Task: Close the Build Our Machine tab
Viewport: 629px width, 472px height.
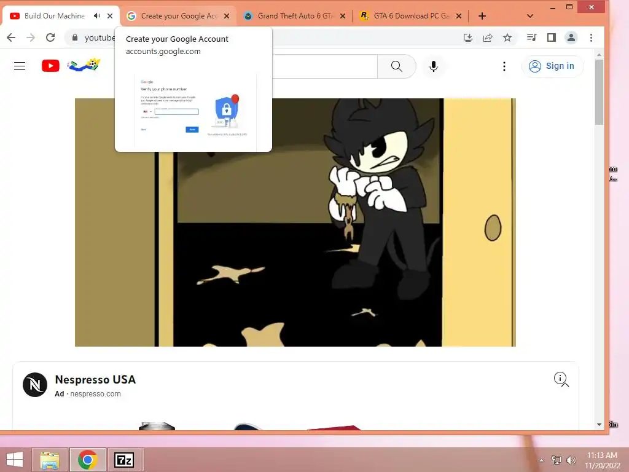Action: (x=110, y=16)
